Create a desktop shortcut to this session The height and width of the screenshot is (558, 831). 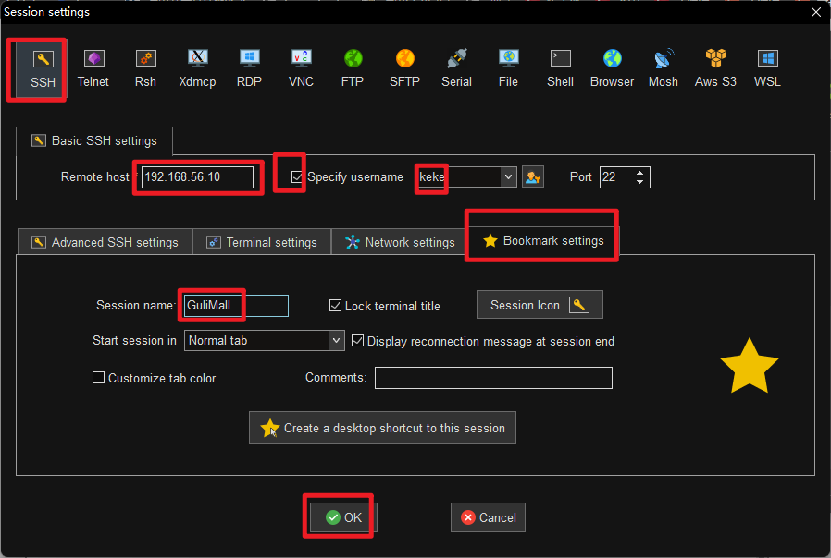(382, 428)
